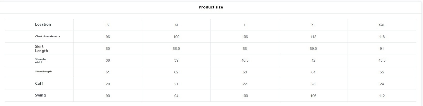Select the Cuff row label

39,83
